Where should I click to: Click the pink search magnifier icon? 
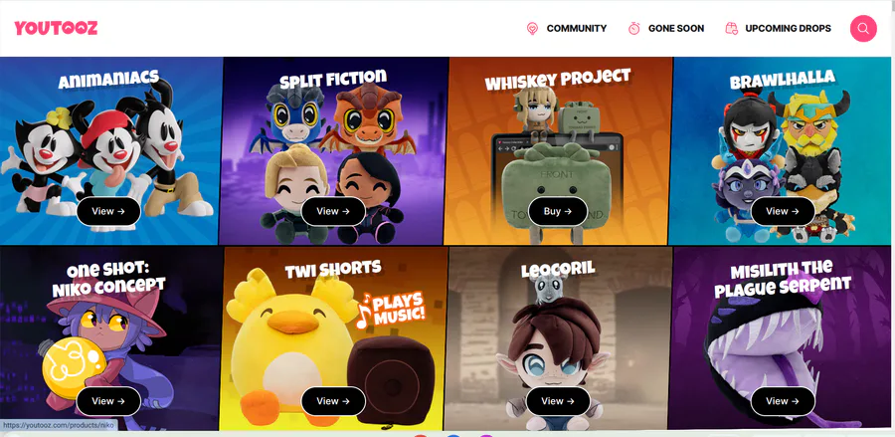(x=863, y=29)
